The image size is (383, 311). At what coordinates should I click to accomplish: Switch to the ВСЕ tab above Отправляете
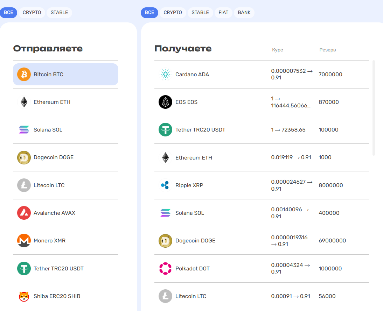point(8,13)
